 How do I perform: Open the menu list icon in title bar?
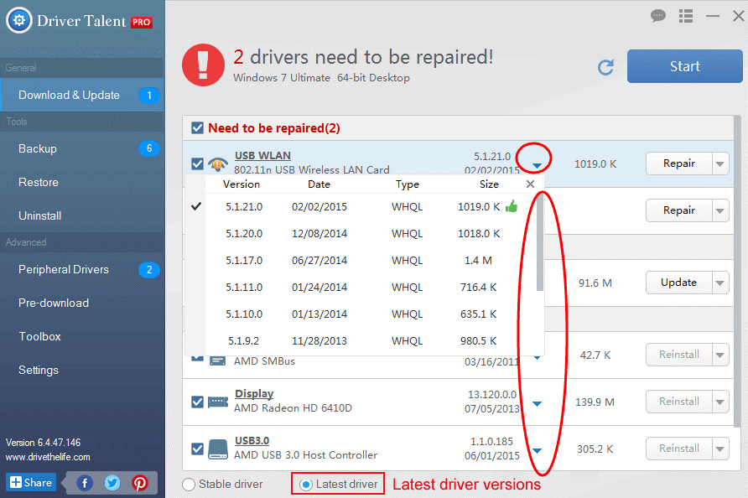pyautogui.click(x=686, y=16)
